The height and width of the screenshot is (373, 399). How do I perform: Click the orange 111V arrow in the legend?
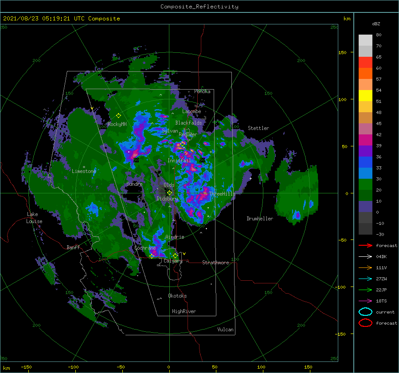(x=365, y=267)
